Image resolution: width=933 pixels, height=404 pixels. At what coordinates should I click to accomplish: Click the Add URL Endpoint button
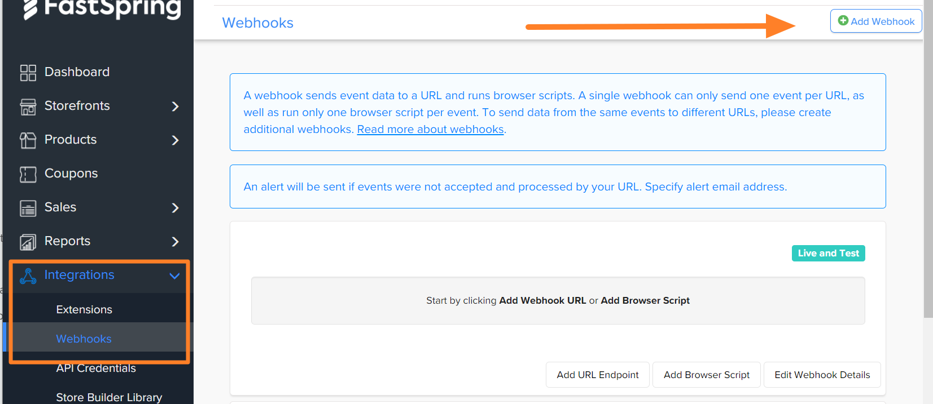pos(598,375)
